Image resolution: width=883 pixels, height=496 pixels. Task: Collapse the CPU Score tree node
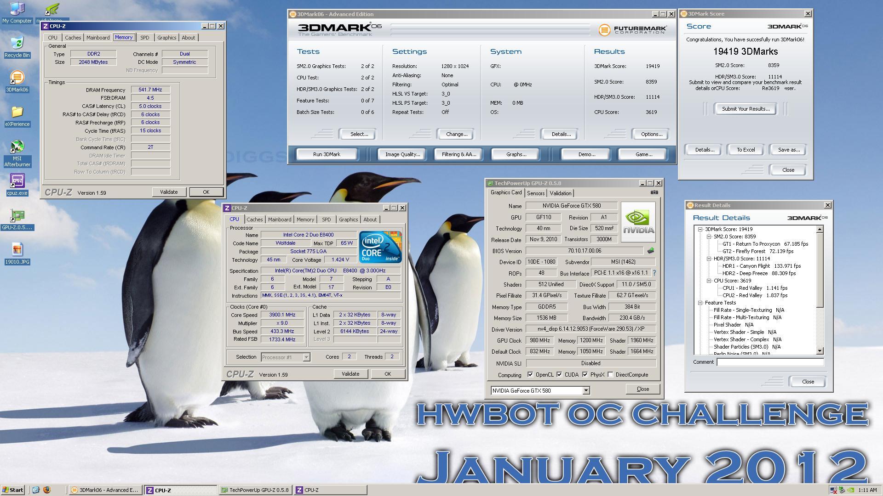tap(709, 281)
